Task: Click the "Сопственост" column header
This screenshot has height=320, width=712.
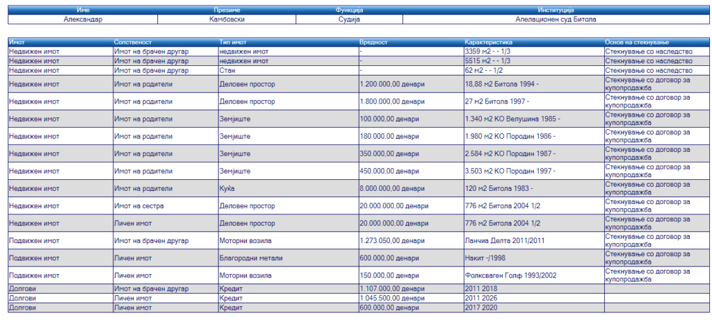Action: click(132, 42)
